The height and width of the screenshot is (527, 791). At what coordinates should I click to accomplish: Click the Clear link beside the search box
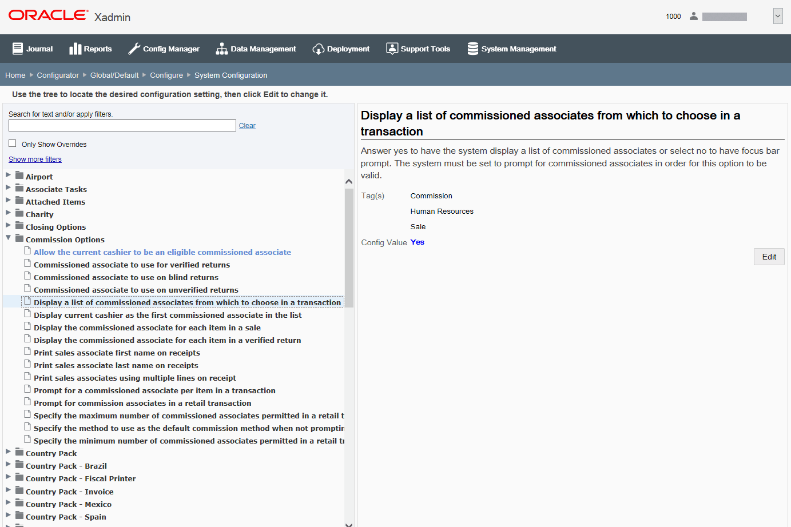(247, 125)
